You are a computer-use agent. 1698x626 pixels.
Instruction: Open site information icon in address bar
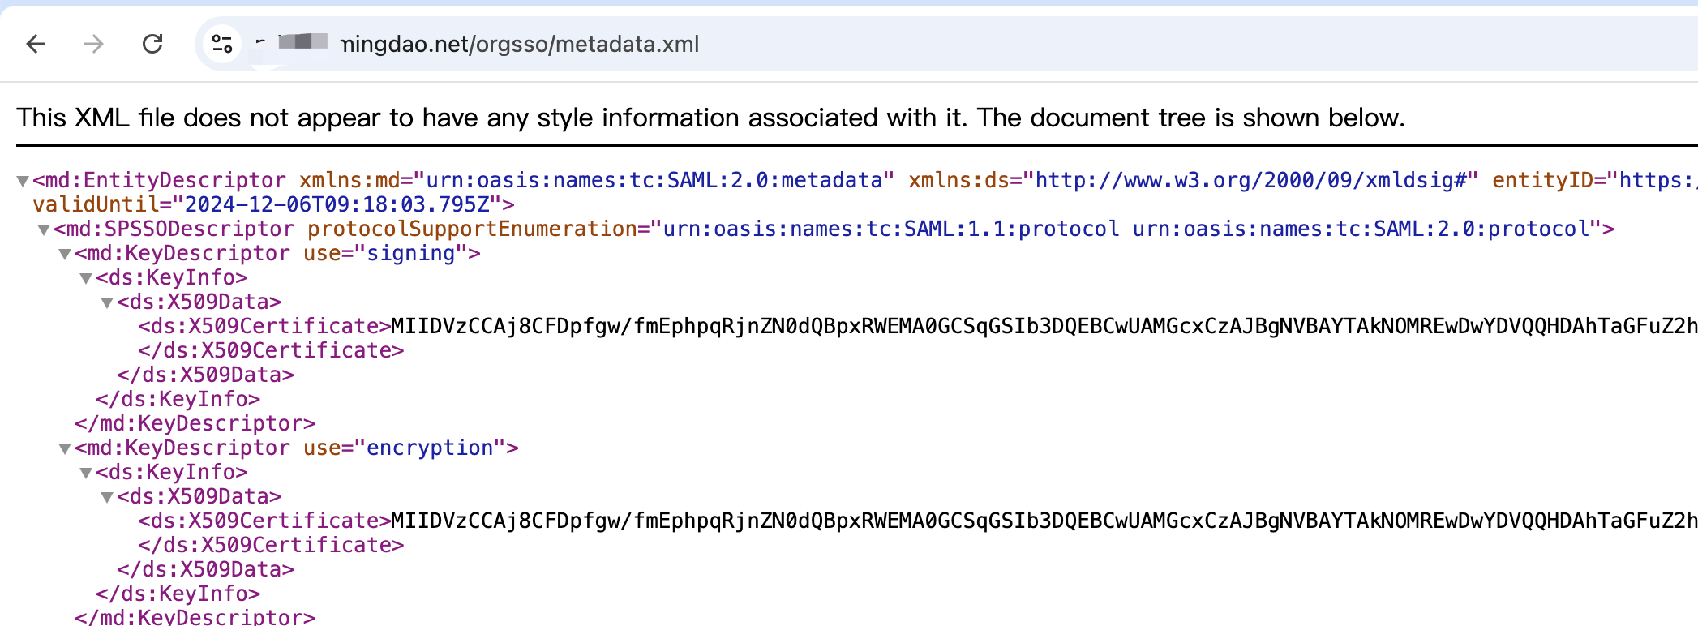tap(221, 44)
